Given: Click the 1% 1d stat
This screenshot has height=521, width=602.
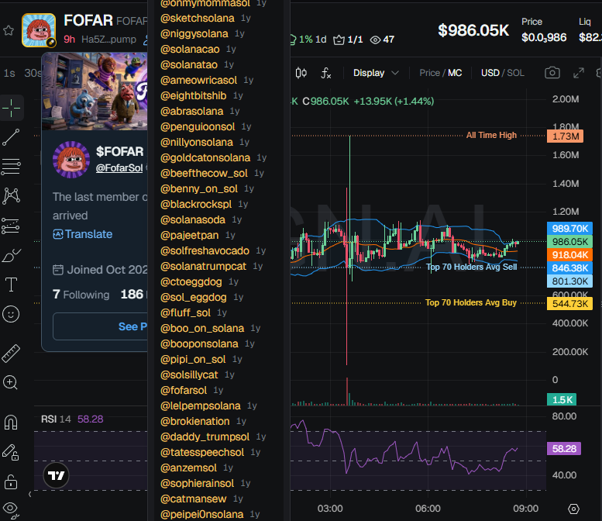Looking at the screenshot, I should point(308,40).
